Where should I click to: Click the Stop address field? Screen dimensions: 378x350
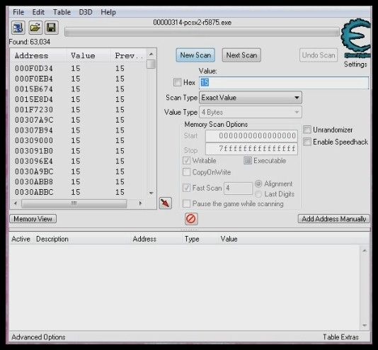point(251,149)
